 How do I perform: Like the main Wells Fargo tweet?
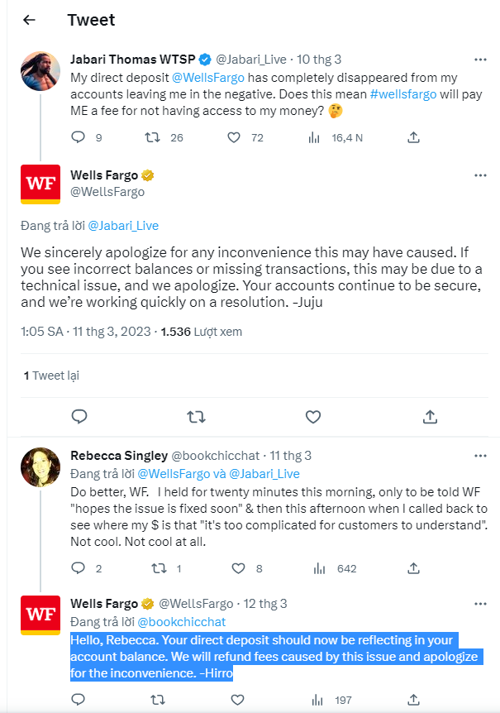312,416
